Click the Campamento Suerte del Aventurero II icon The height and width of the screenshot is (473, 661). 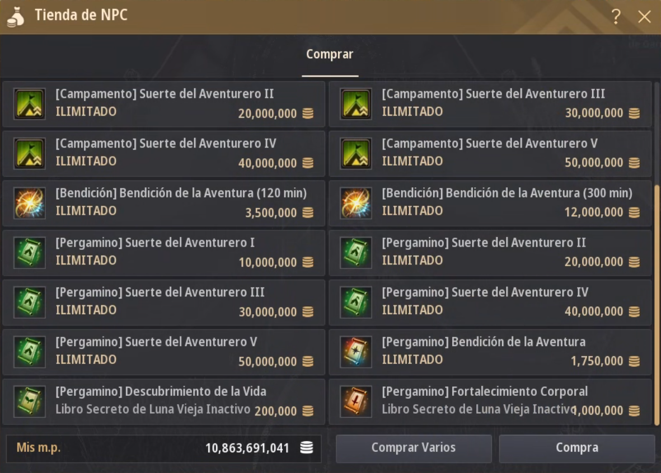pos(29,104)
